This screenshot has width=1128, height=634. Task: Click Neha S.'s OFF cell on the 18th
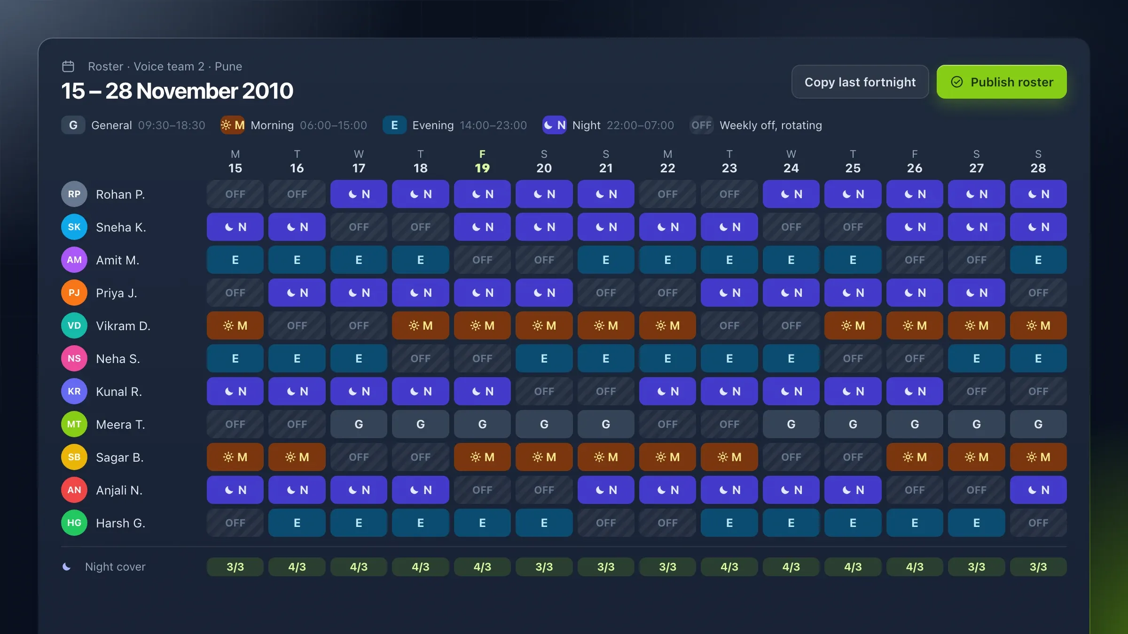421,358
